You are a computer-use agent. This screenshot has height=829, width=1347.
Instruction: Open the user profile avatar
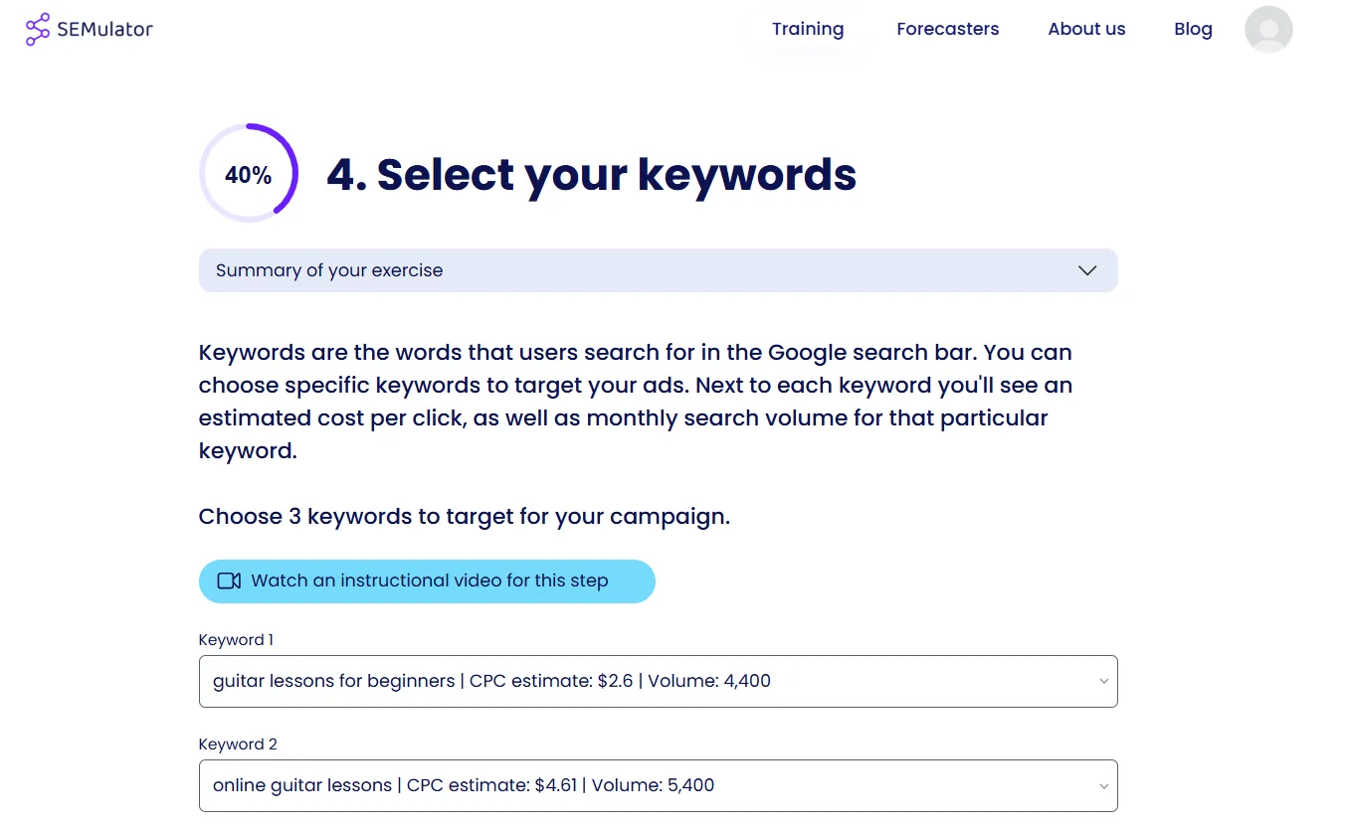click(x=1268, y=30)
